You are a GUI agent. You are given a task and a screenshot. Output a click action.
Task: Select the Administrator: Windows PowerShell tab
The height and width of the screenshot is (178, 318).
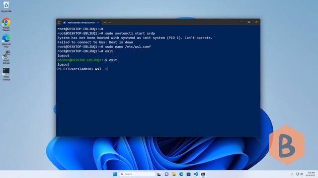tap(80, 23)
